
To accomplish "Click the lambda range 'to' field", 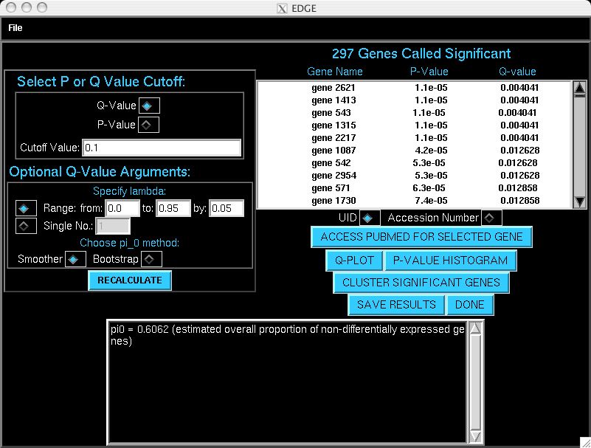I will (x=173, y=208).
